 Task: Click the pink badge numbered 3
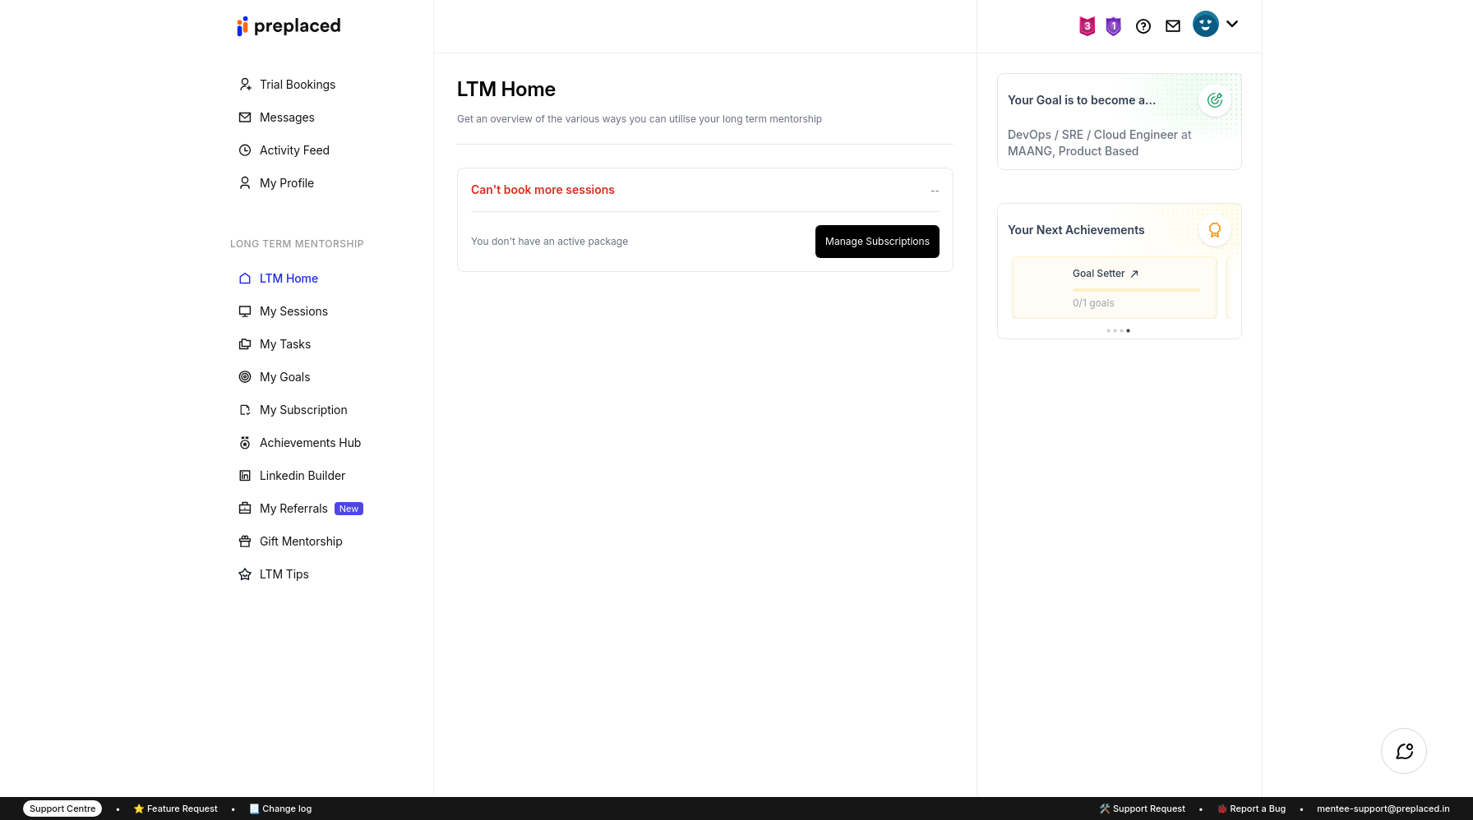(x=1087, y=26)
